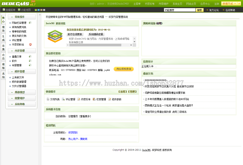Click the 栏目管理 quick action icon
243x165 pixels.
[94, 99]
